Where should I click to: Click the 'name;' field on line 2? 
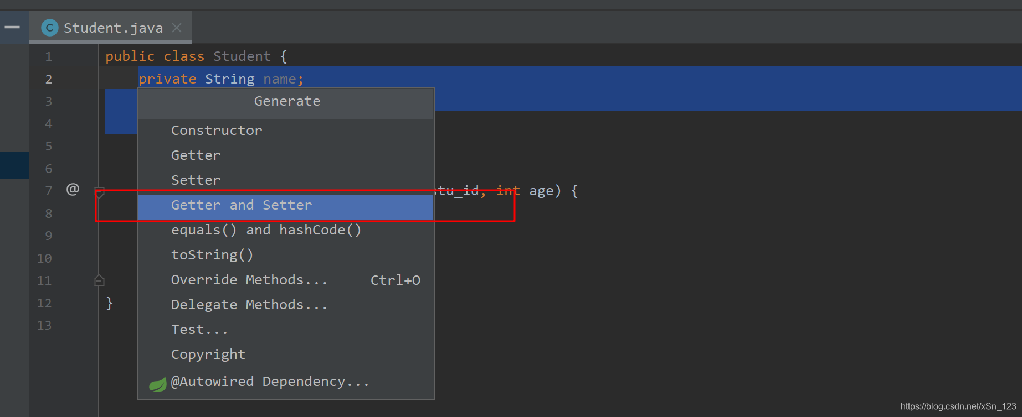point(284,79)
